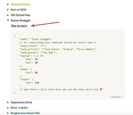Image resolution: width=133 pixels, height=115 pixels.
Task: Expand the Progressive House Mix disclosure triangle
Action: pyautogui.click(x=8, y=113)
